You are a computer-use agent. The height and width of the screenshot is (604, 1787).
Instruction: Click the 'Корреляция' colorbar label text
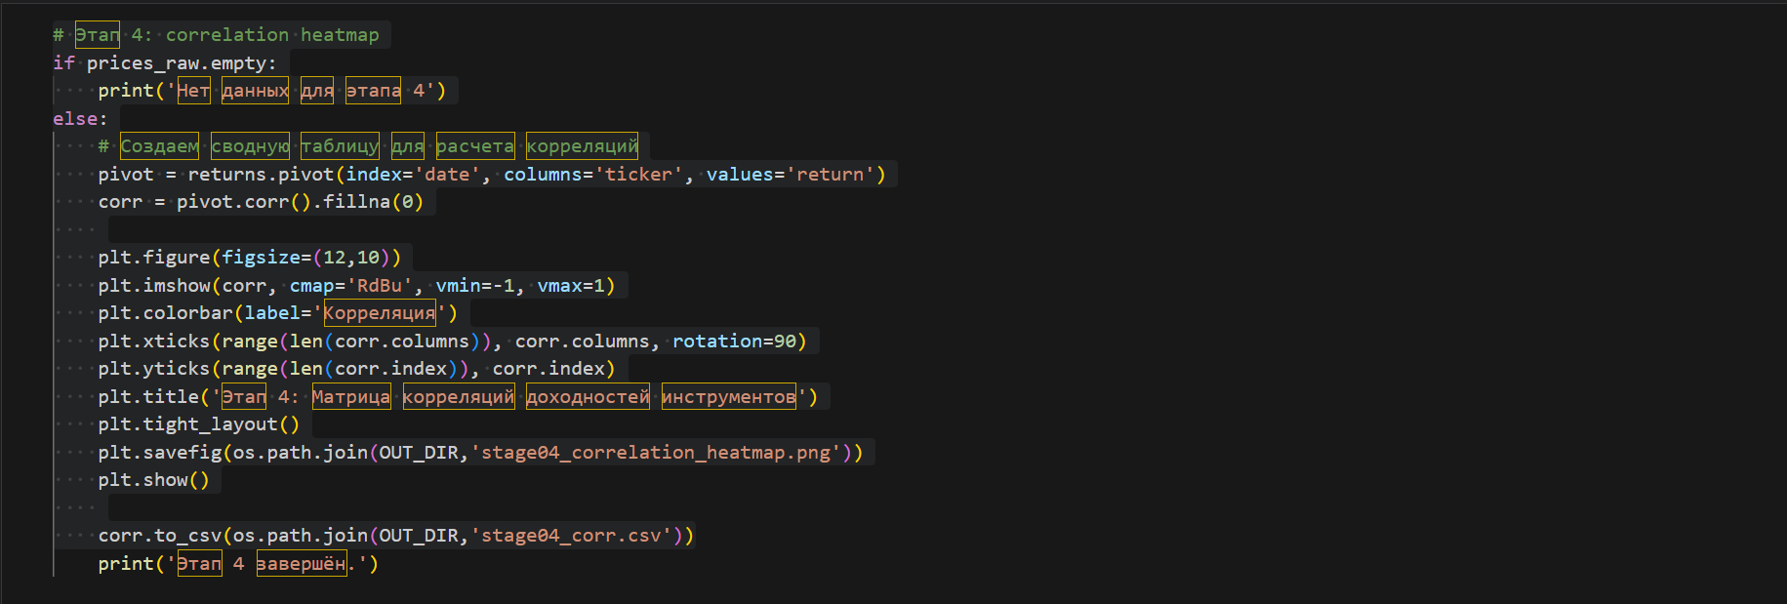tap(380, 313)
